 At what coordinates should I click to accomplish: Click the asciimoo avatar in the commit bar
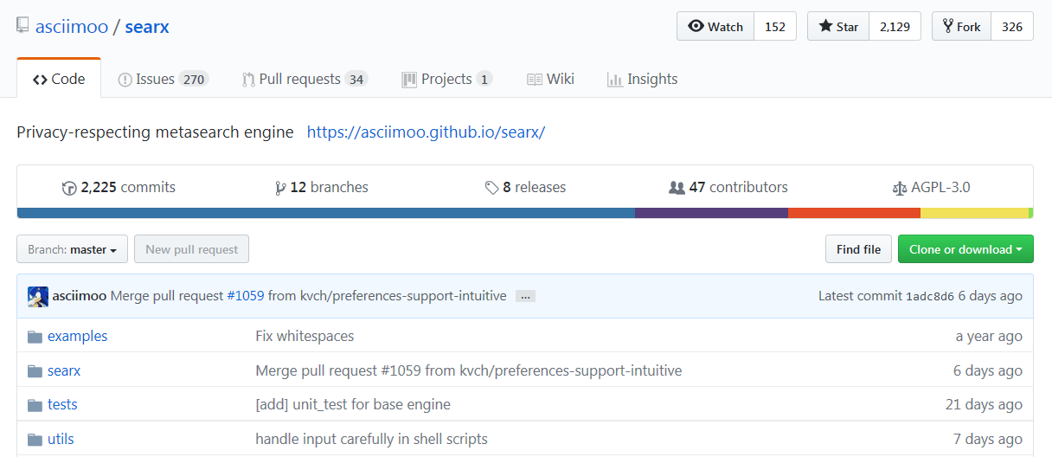[x=38, y=296]
